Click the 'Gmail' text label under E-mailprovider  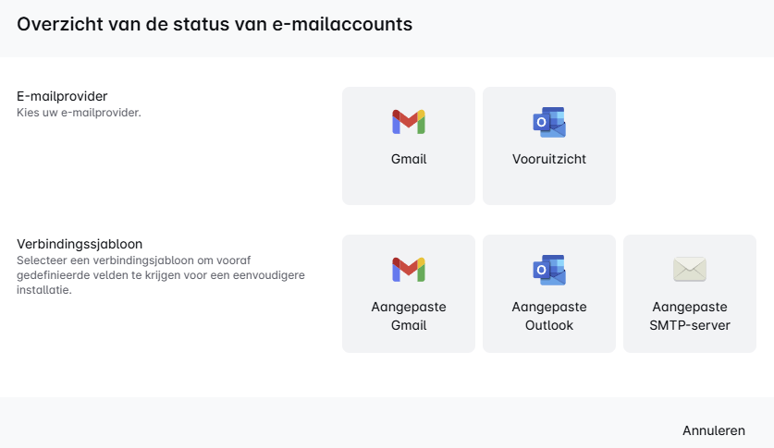coord(408,159)
